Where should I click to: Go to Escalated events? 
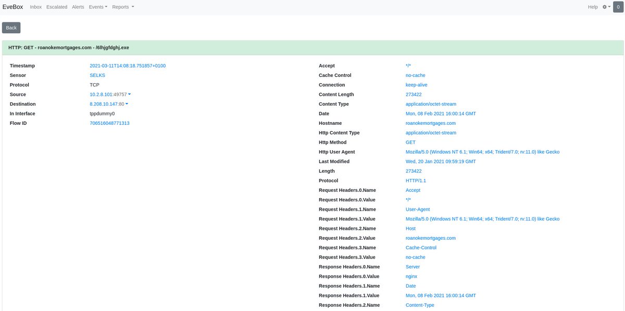coord(57,7)
